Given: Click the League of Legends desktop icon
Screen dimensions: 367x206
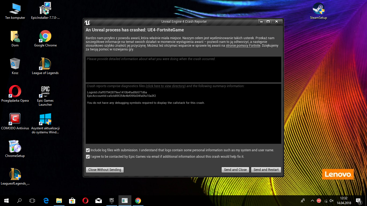Looking at the screenshot, I should pyautogui.click(x=45, y=64).
